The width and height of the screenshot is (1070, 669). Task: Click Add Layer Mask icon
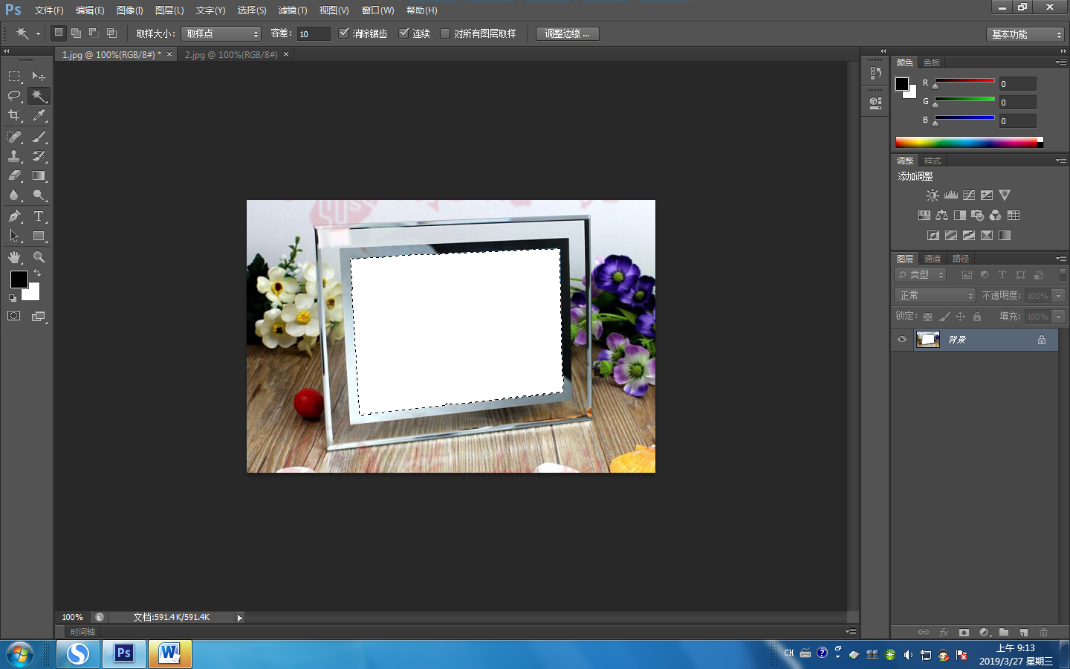coord(964,633)
